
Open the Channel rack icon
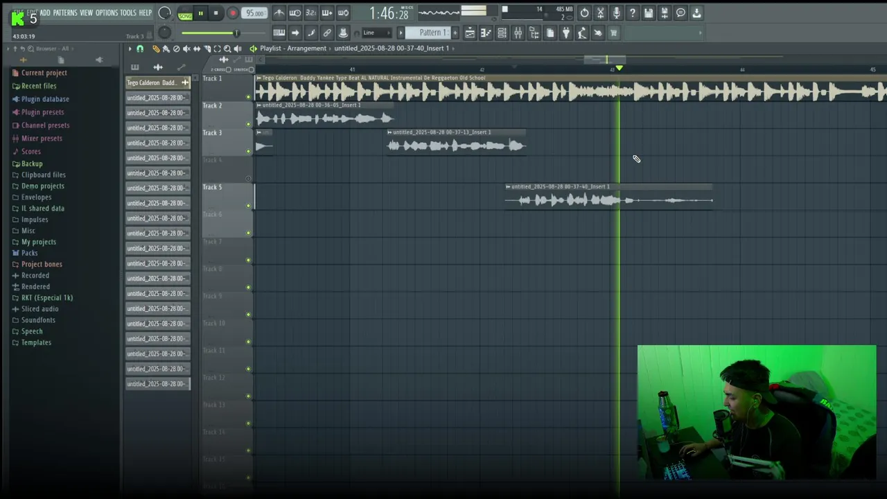click(x=502, y=33)
